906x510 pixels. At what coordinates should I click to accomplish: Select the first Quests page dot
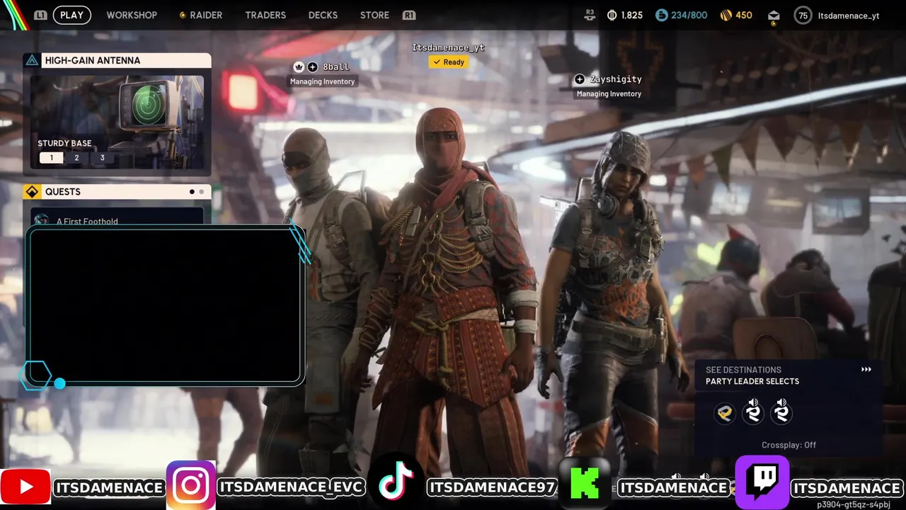click(192, 192)
